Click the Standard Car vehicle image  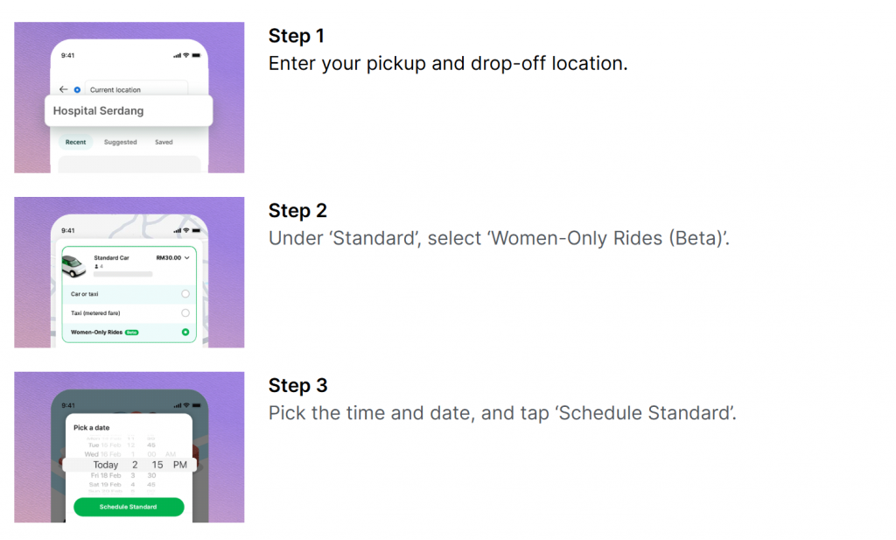pos(73,266)
